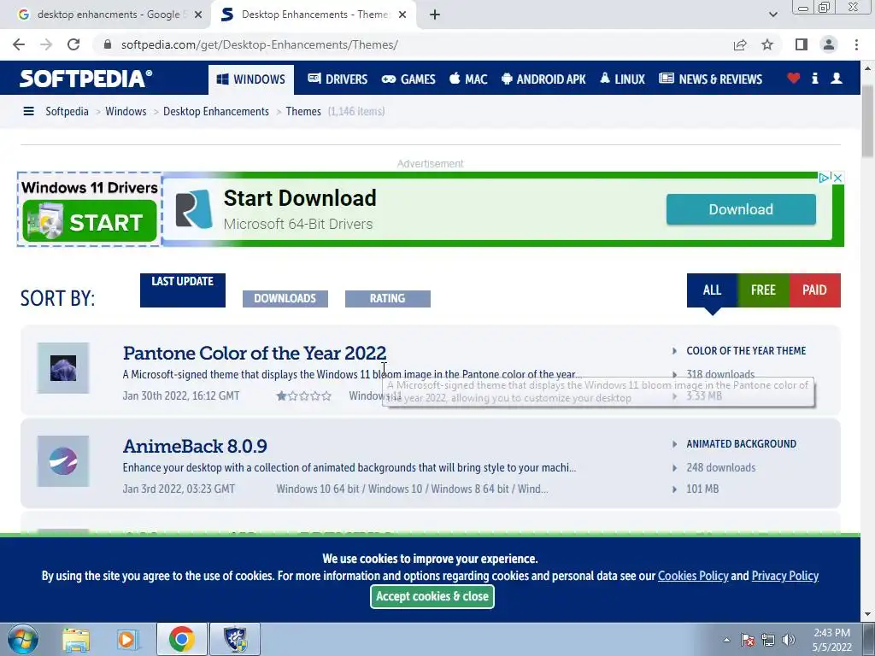
Task: Click the green START ad button
Action: pyautogui.click(x=90, y=222)
